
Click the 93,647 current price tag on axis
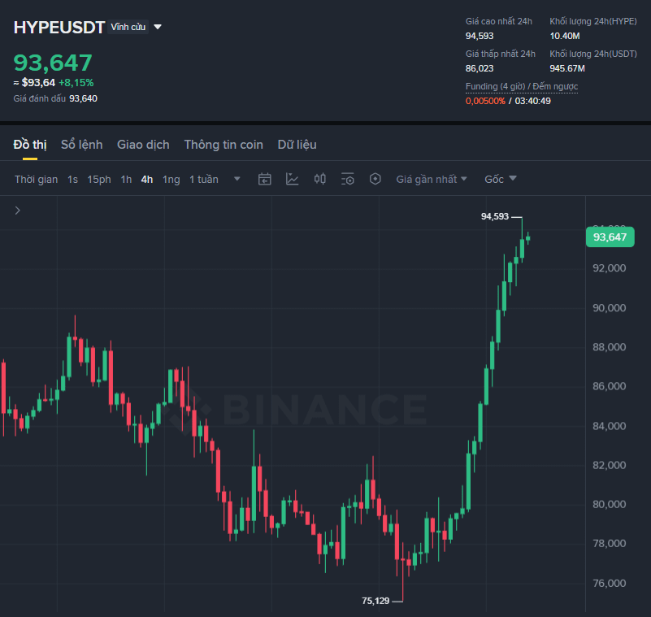click(x=610, y=237)
